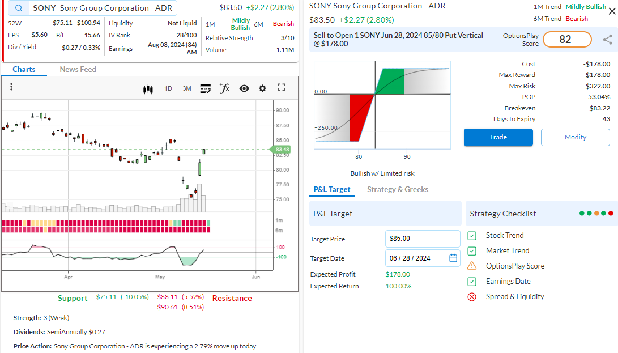Image resolution: width=618 pixels, height=353 pixels.
Task: Open the Strategy & Greeks tab
Action: point(398,189)
